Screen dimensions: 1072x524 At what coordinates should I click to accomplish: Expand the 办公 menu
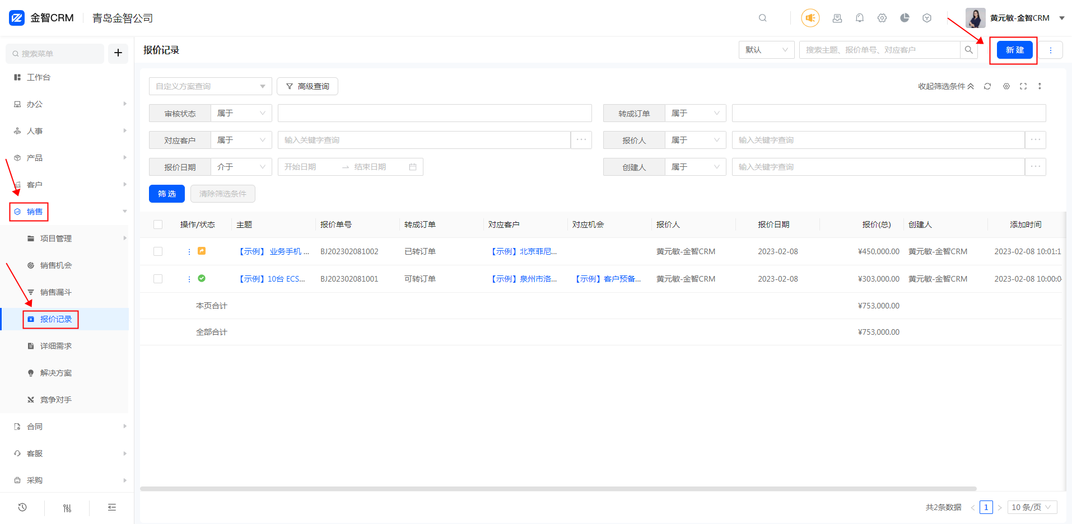64,104
